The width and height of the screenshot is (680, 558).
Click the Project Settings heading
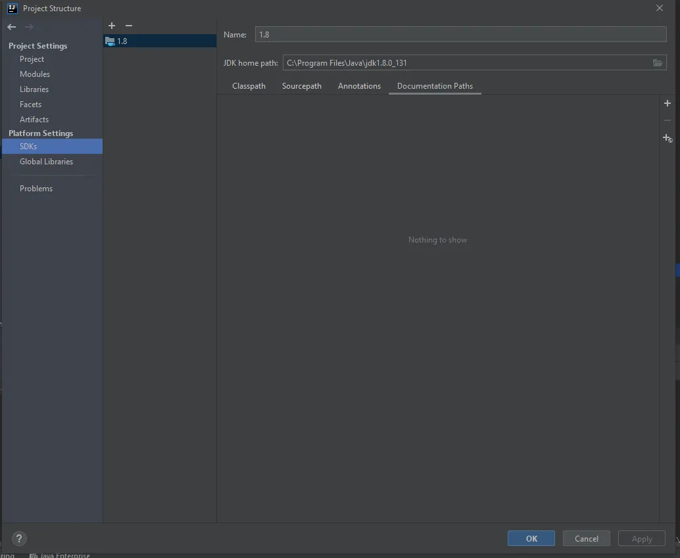click(37, 46)
